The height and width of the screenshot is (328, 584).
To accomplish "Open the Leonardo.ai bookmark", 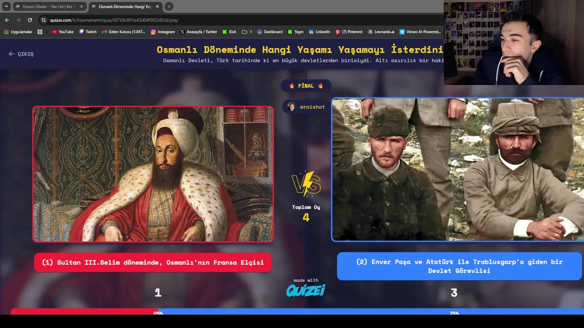I will [381, 32].
